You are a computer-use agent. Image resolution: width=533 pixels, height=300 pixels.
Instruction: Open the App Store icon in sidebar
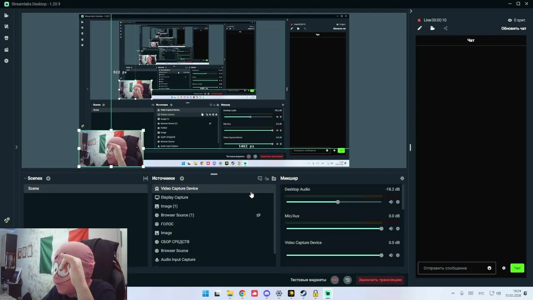pyautogui.click(x=6, y=38)
